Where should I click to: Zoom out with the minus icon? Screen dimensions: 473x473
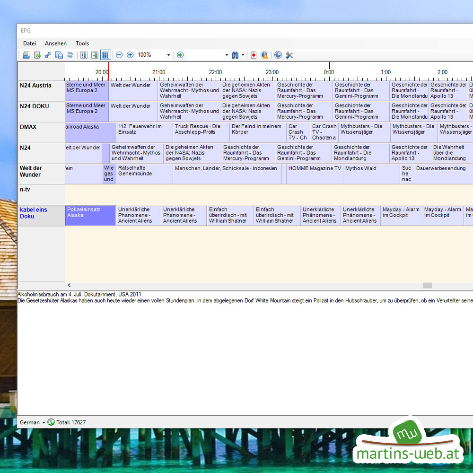(x=119, y=55)
